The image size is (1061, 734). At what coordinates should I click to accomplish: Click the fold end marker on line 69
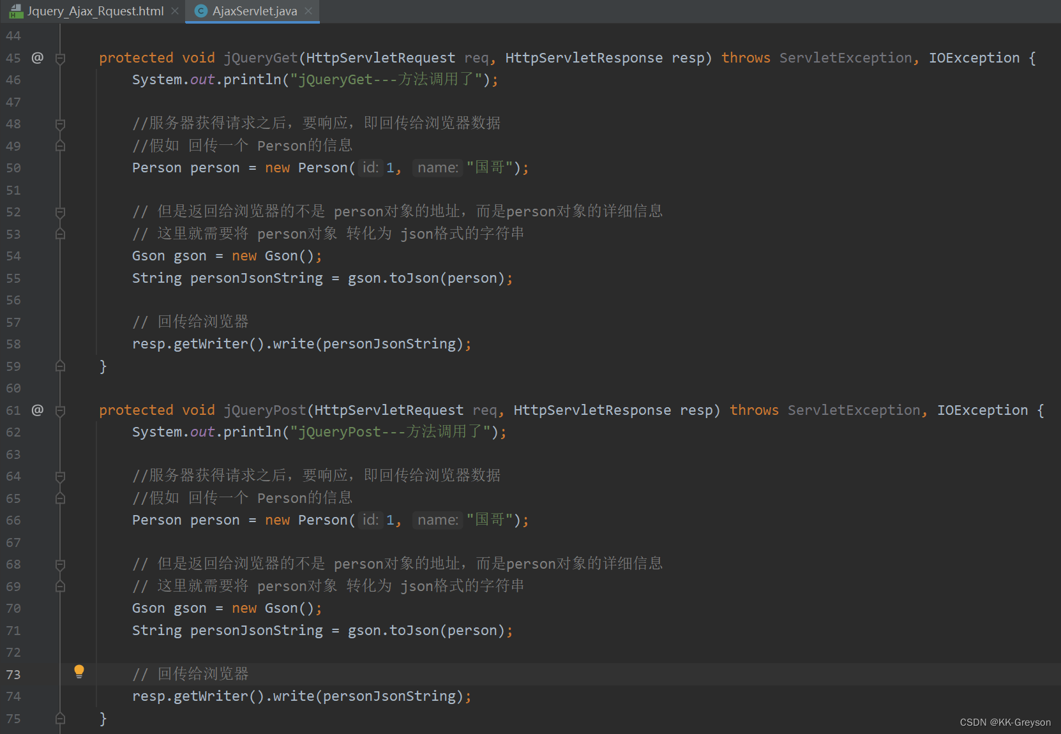click(60, 587)
